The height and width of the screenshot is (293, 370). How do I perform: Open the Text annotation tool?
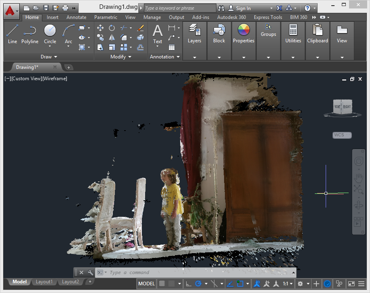point(158,33)
